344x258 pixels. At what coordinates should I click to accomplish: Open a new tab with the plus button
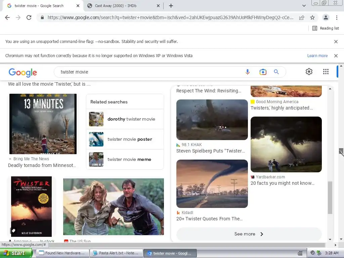point(171,6)
